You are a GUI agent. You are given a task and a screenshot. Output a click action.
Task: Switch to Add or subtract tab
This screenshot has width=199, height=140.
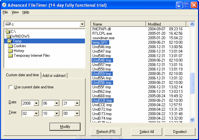pyautogui.click(x=54, y=76)
